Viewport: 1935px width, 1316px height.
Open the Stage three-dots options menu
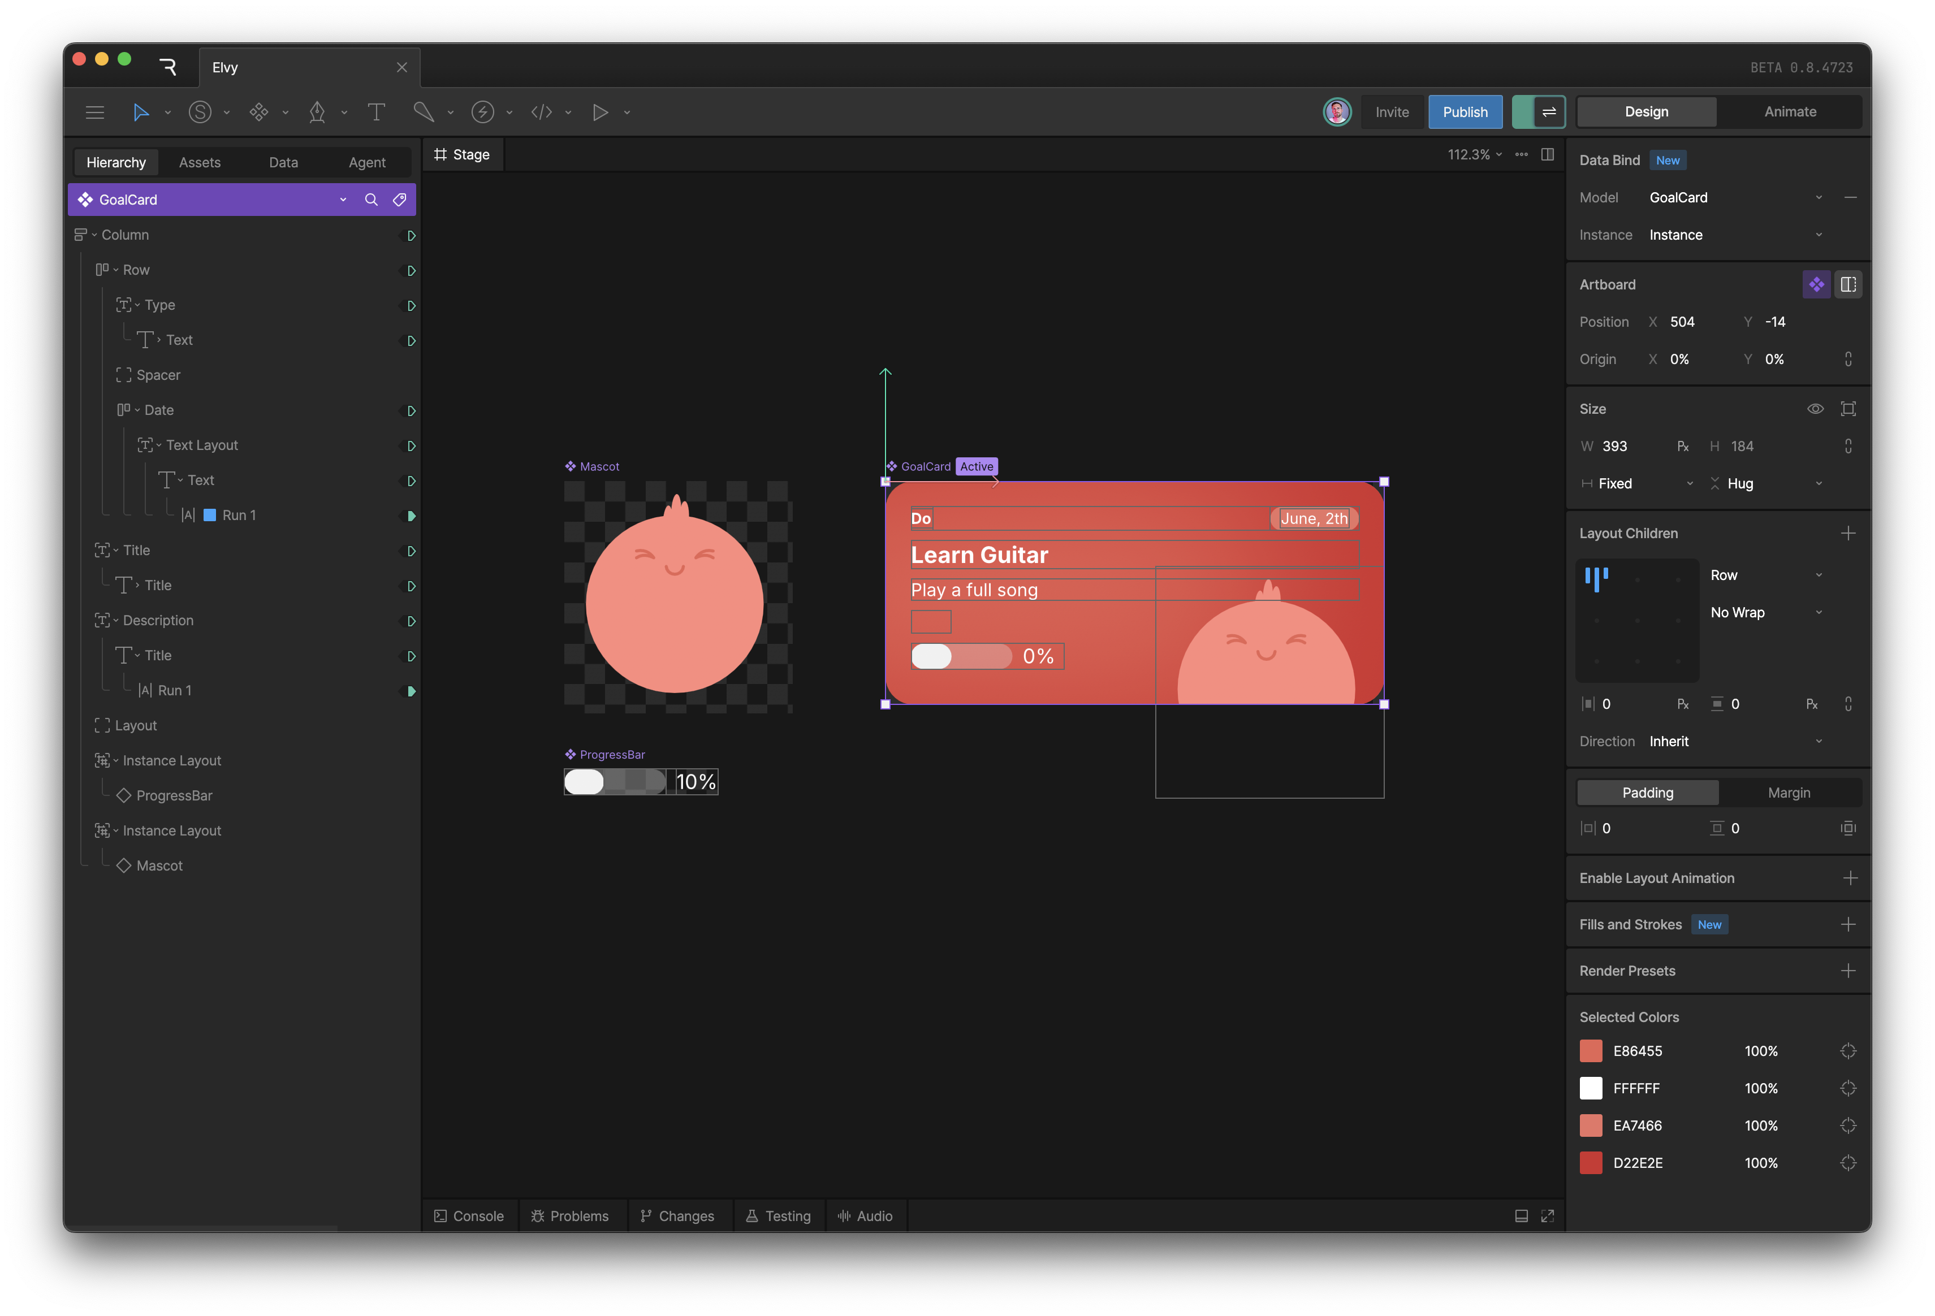coord(1521,155)
